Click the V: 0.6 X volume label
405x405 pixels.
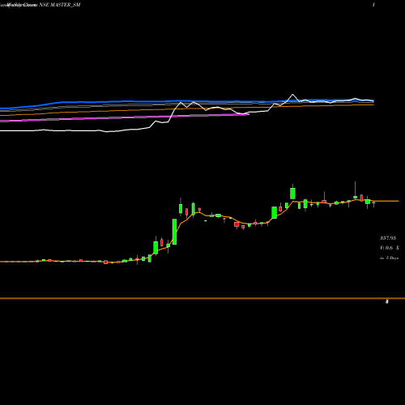point(389,248)
